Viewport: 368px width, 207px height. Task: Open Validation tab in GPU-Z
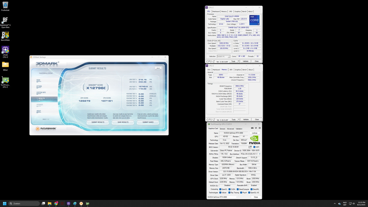(239, 129)
